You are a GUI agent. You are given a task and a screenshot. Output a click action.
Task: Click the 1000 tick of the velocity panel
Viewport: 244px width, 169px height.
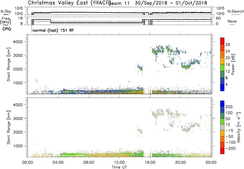click(x=18, y=146)
